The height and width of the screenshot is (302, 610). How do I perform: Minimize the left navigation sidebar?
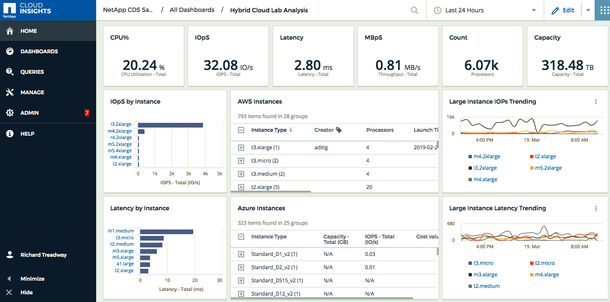pyautogui.click(x=32, y=279)
